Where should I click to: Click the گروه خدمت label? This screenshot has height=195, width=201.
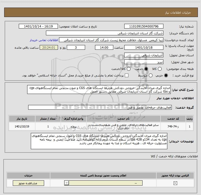(x=185, y=108)
